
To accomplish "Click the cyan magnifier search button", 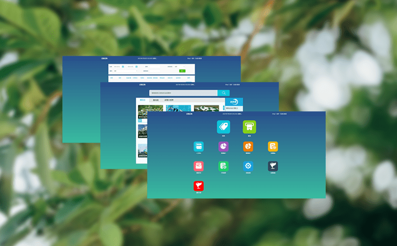I will (224, 93).
